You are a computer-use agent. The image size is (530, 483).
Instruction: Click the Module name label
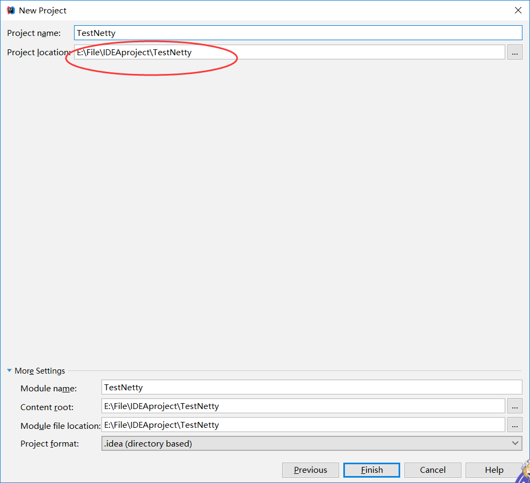tap(48, 389)
